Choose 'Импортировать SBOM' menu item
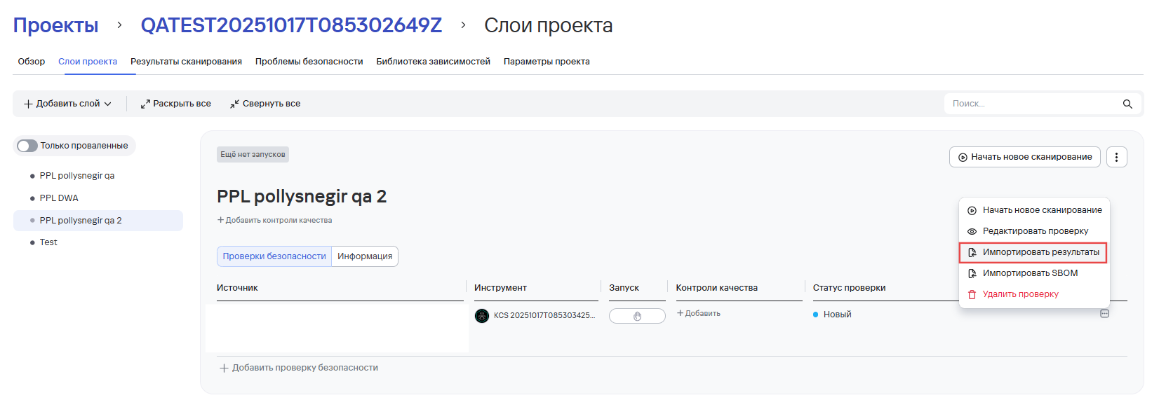Image resolution: width=1159 pixels, height=407 pixels. coord(1034,273)
